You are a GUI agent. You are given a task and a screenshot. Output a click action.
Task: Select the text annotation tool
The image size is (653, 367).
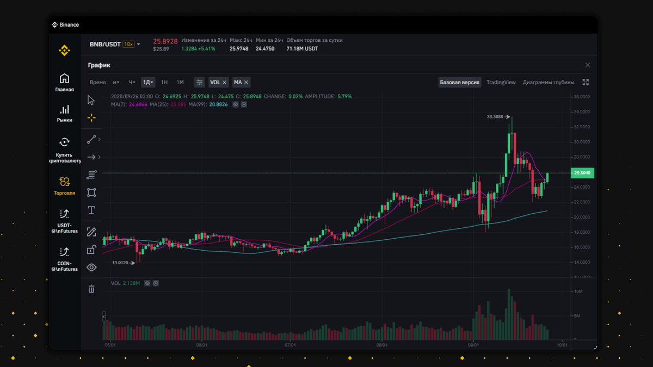tap(91, 210)
